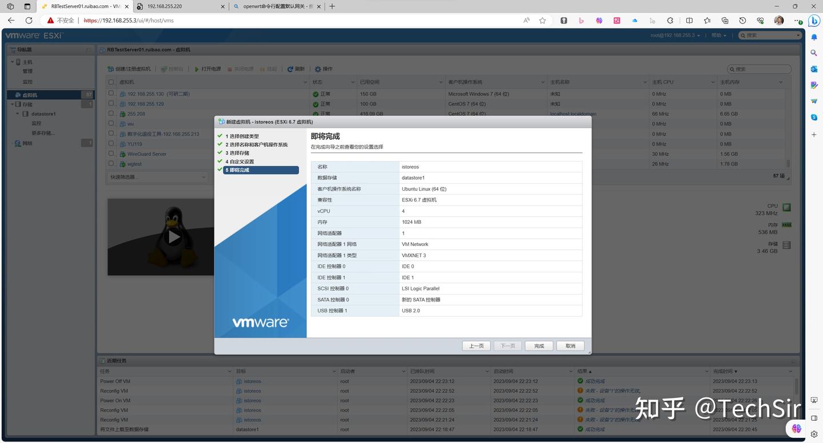823x443 pixels.
Task: Open the Actions (操作) gear menu
Action: (323, 69)
